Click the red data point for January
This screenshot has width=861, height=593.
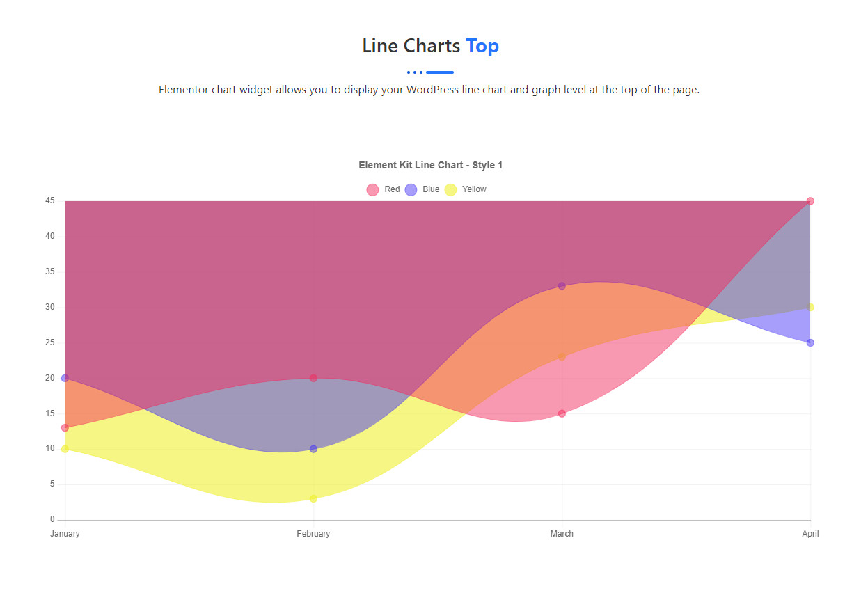(x=65, y=427)
